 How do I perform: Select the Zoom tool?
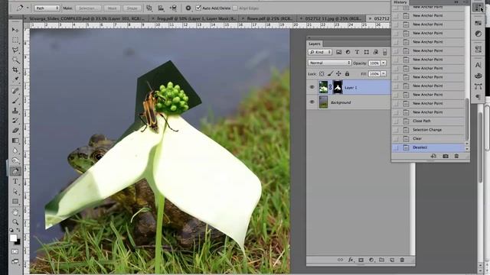[x=15, y=222]
